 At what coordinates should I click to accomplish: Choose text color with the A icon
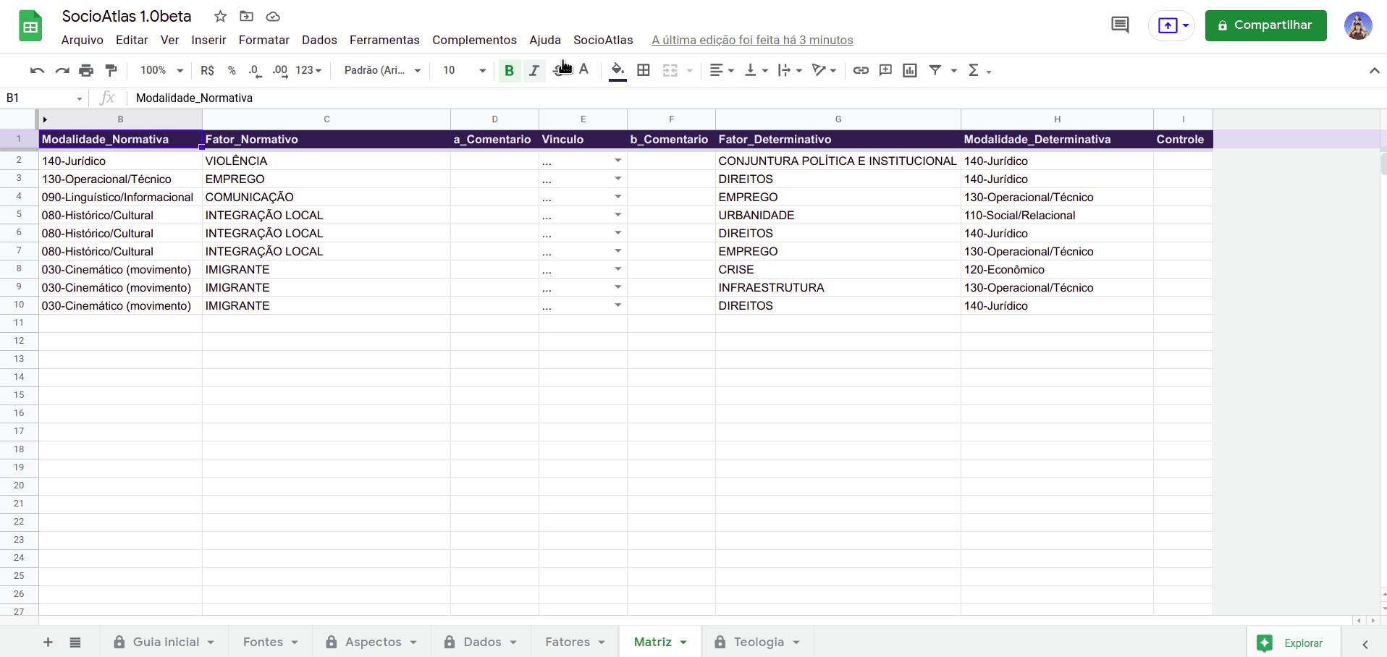584,70
